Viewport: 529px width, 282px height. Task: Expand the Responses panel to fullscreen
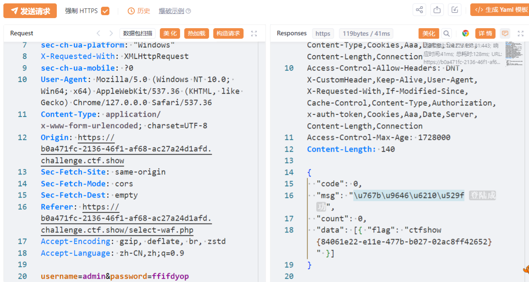[521, 34]
